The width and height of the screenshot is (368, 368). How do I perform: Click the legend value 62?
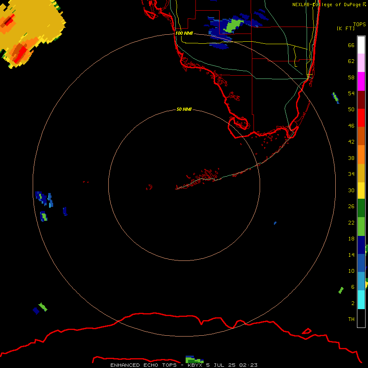(351, 61)
